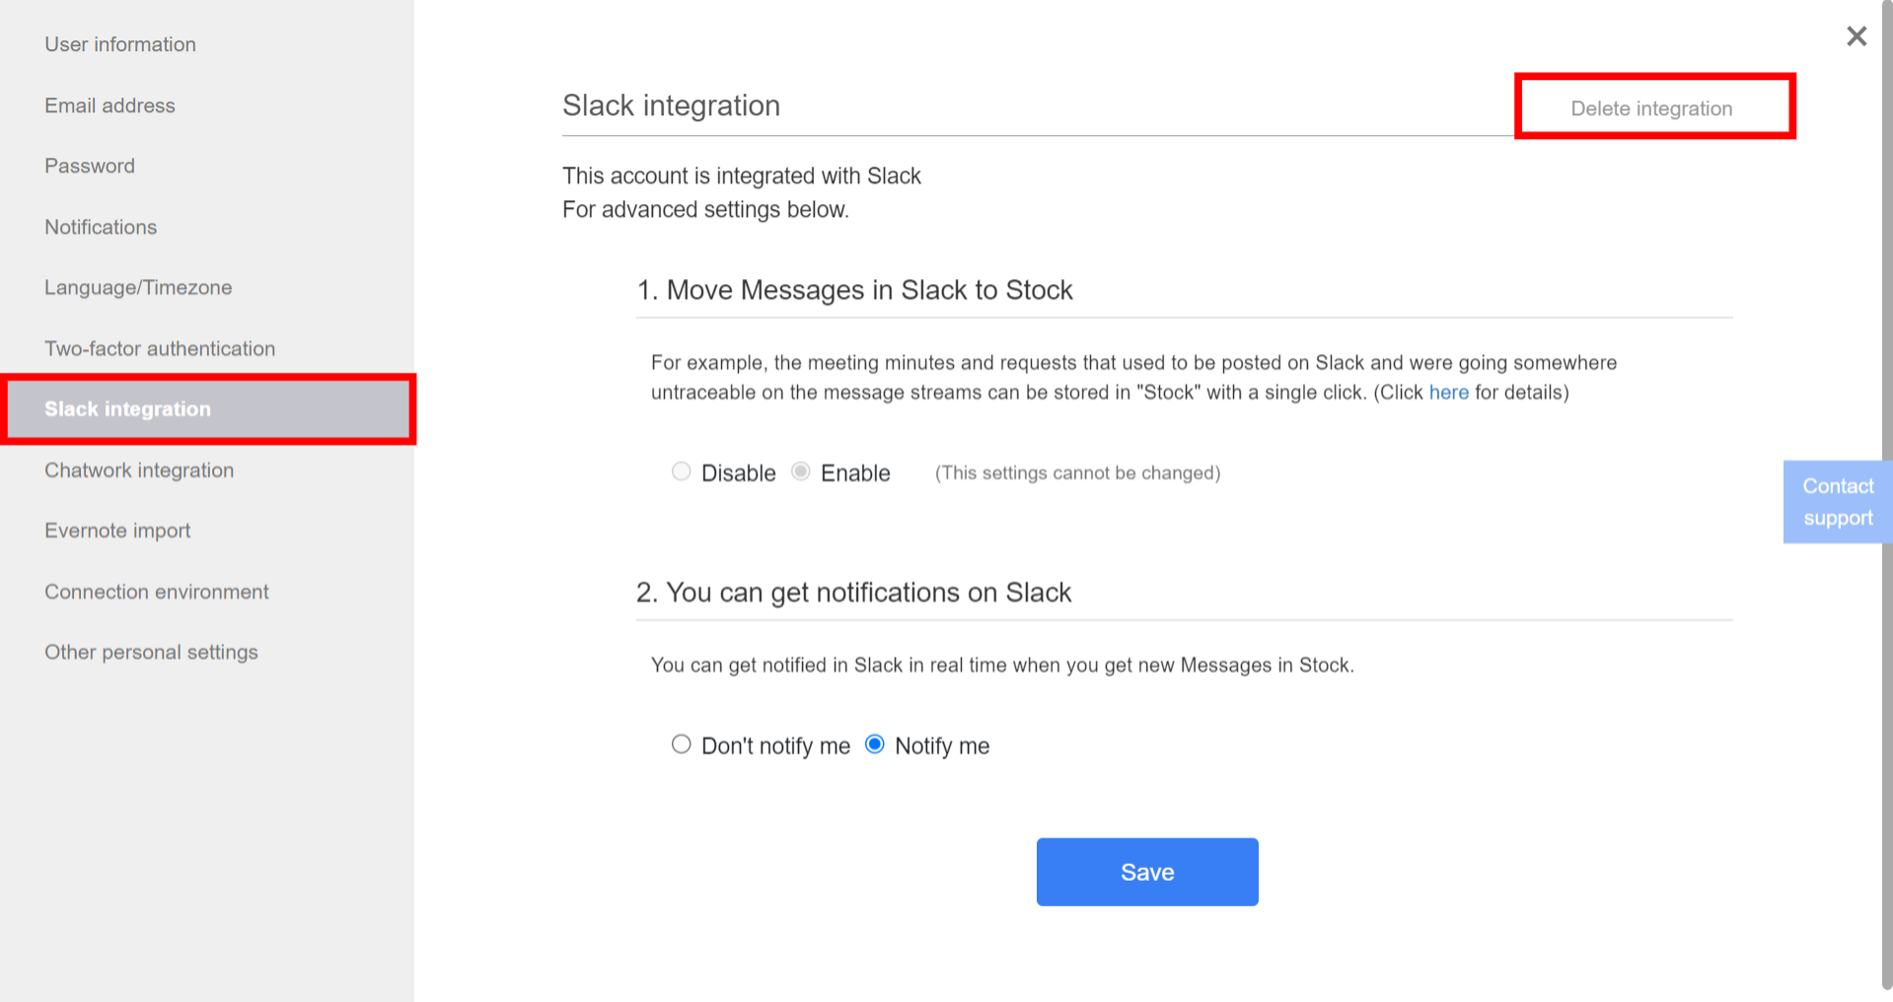
Task: Open Two-factor authentication settings
Action: pyautogui.click(x=159, y=348)
